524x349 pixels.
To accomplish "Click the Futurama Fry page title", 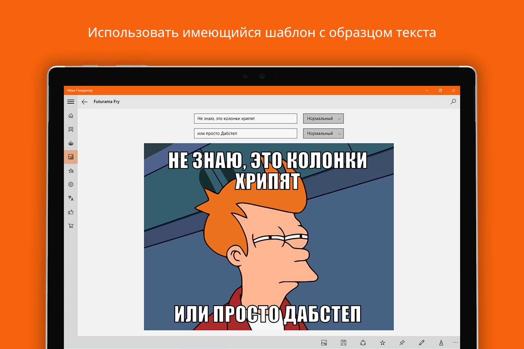I will point(106,102).
